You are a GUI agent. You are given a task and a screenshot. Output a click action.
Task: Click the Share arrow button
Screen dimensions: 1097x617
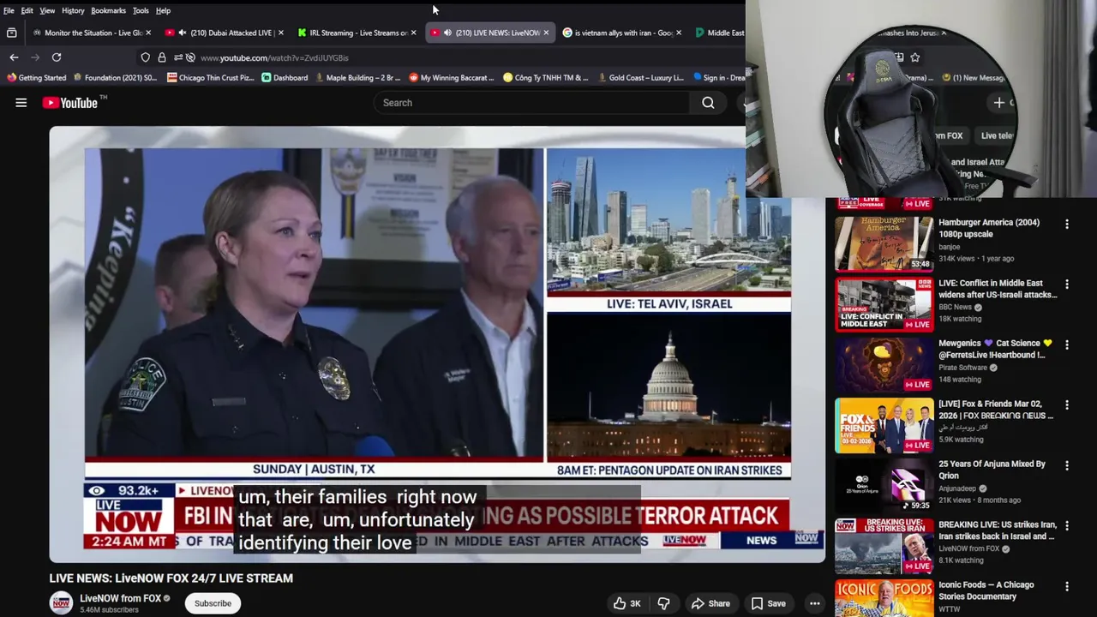point(710,603)
